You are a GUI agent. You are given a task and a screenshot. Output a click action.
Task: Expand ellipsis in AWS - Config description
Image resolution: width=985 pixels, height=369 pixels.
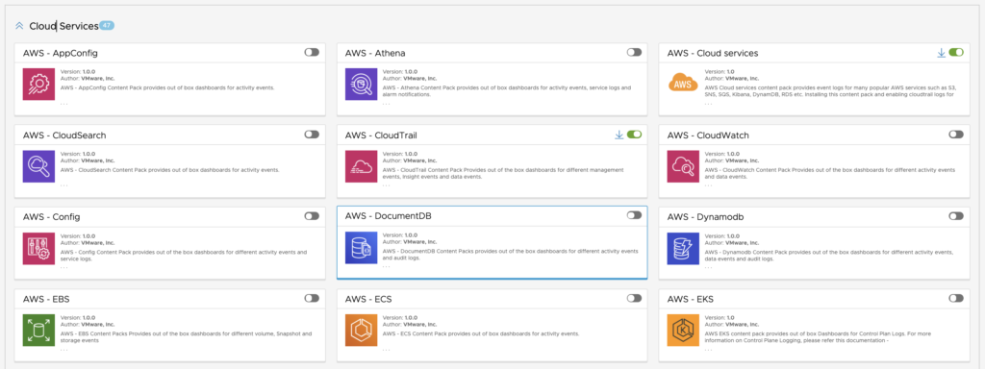pyautogui.click(x=64, y=267)
